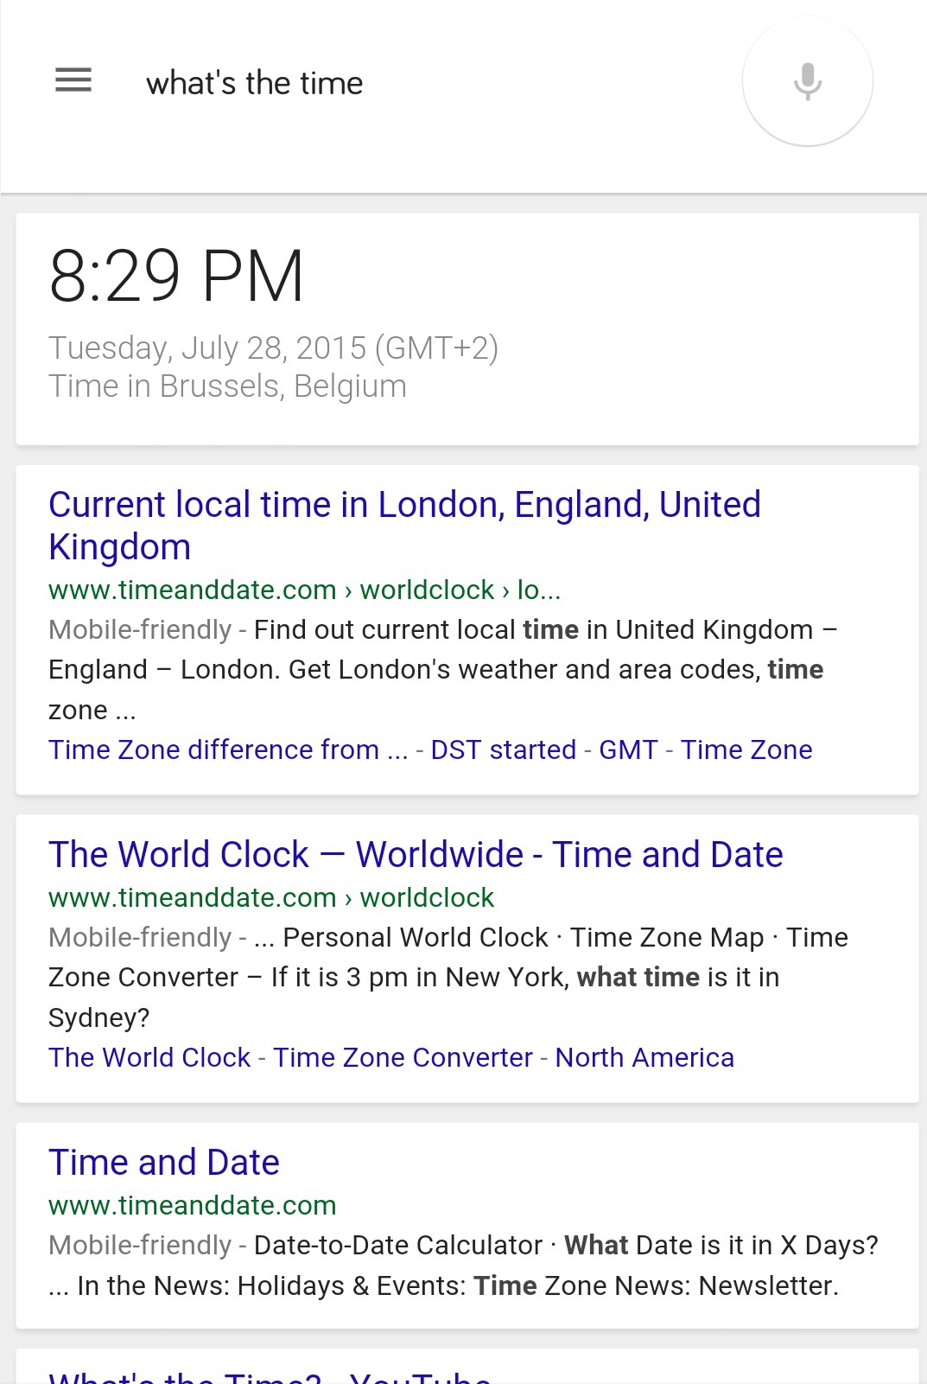927x1384 pixels.
Task: Open the Time Zone sitelink under London result
Action: [x=746, y=749]
